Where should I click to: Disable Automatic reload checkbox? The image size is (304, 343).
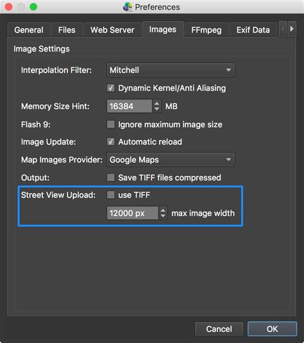(111, 142)
